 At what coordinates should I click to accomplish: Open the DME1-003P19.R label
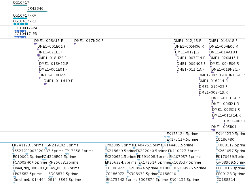[x=213, y=92]
